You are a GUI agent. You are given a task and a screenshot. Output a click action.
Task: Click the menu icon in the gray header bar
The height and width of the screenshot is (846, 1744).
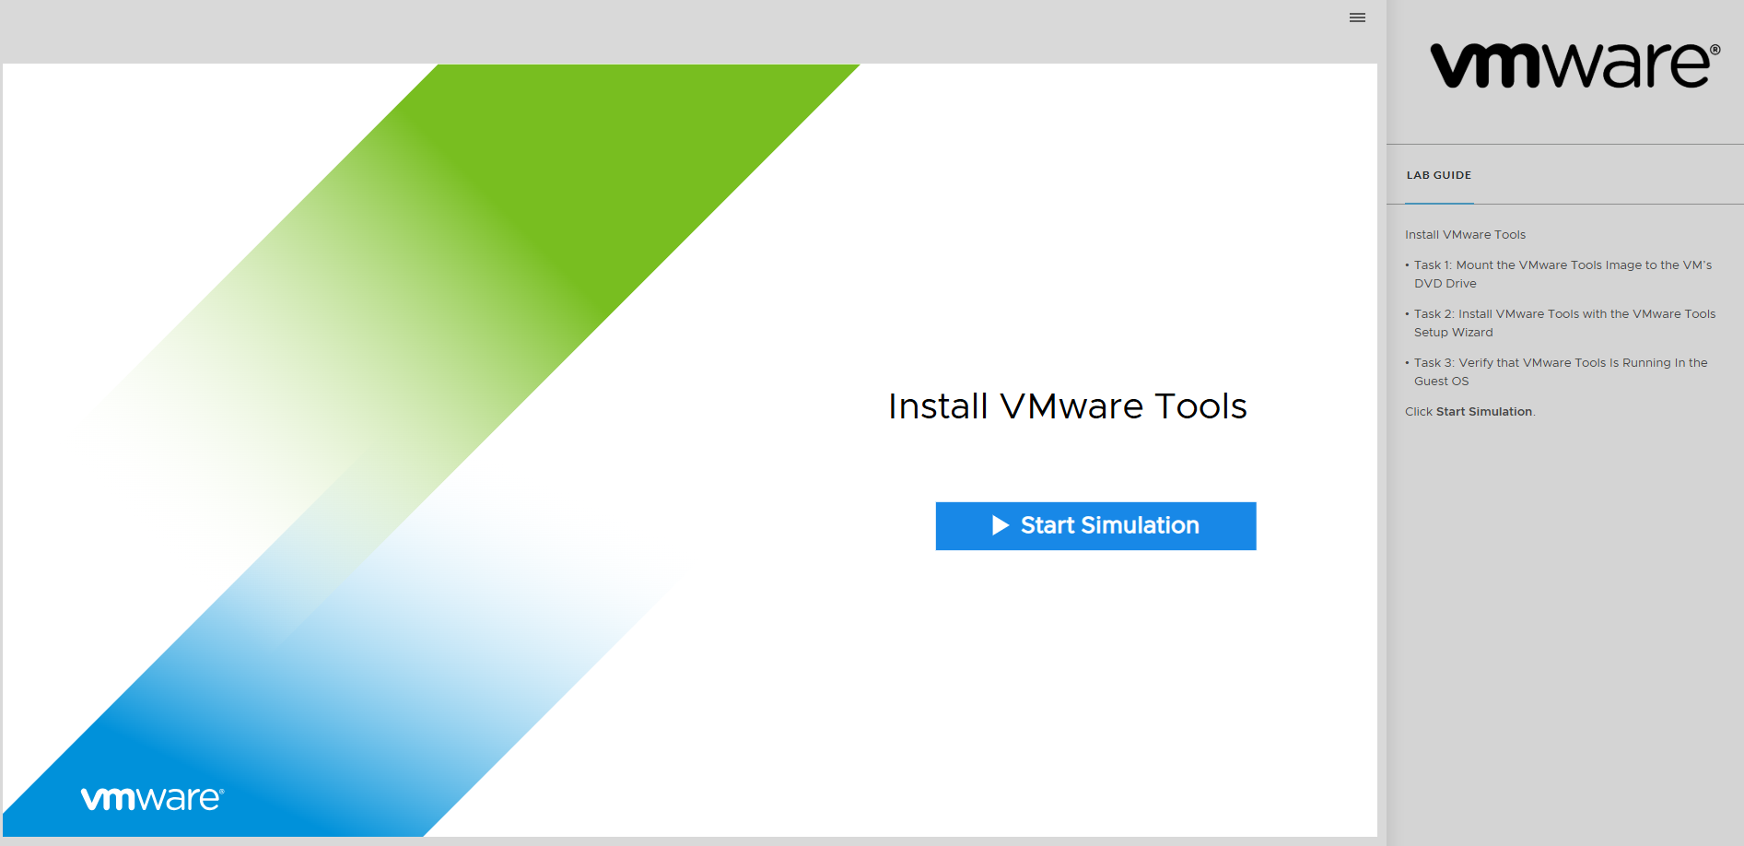[1357, 18]
